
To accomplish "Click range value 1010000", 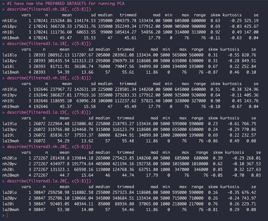I will click(200, 164).
